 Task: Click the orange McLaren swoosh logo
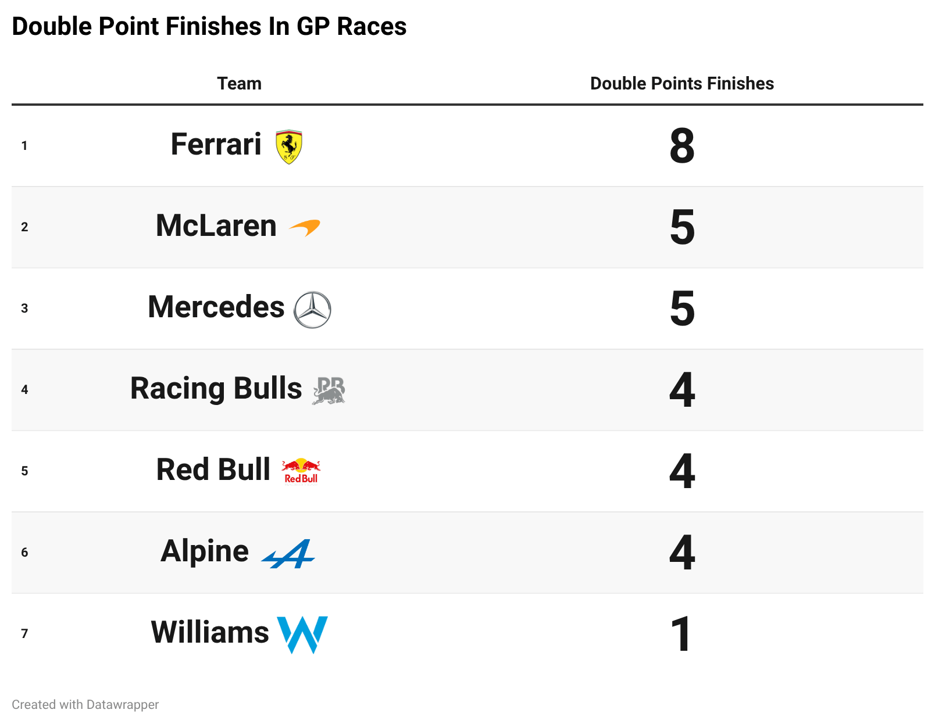(305, 228)
